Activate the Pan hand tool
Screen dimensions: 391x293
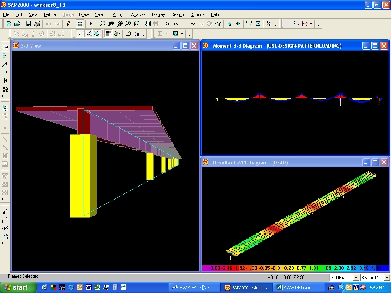point(148,24)
